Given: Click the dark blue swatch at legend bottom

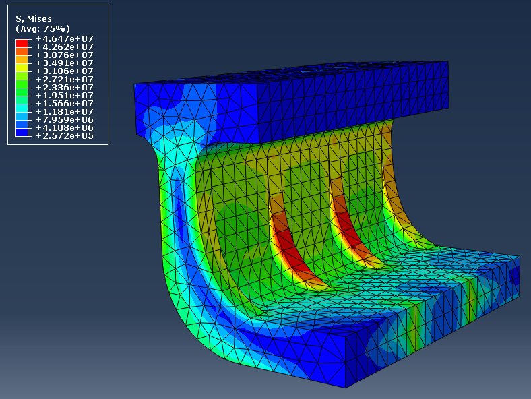Looking at the screenshot, I should (22, 132).
